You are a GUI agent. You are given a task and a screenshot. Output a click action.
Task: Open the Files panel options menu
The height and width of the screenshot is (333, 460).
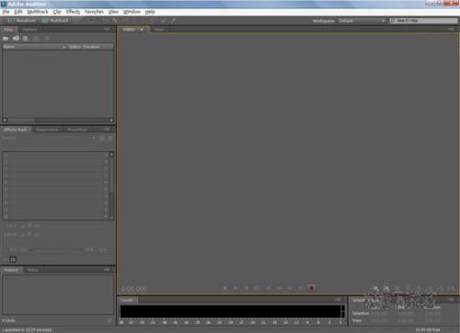107,29
